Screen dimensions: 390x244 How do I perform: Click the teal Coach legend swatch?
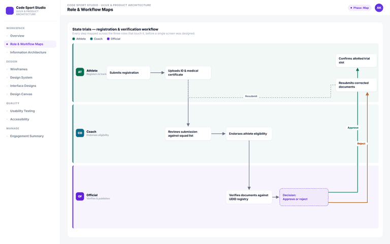[x=91, y=39]
